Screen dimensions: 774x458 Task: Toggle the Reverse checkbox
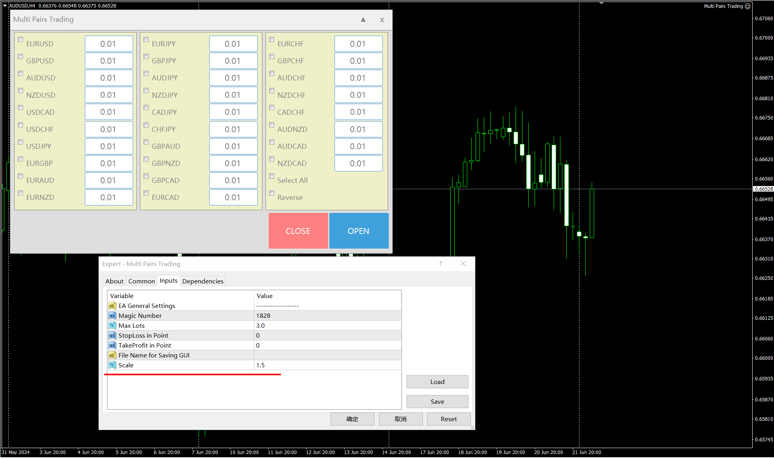(x=272, y=193)
